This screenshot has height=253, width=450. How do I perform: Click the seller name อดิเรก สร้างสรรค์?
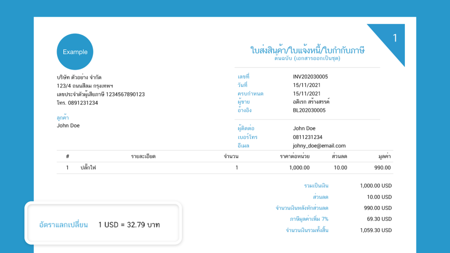coord(311,102)
